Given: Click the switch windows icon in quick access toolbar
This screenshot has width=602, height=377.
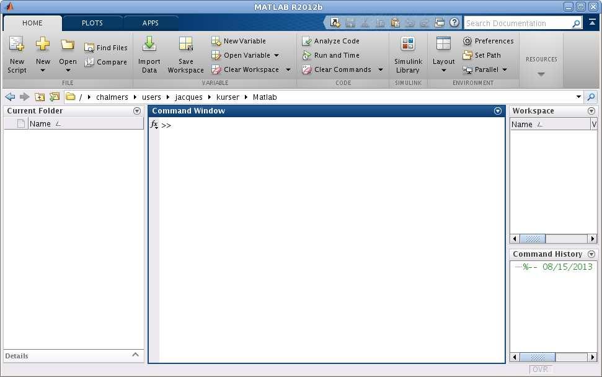Looking at the screenshot, I should tap(440, 23).
